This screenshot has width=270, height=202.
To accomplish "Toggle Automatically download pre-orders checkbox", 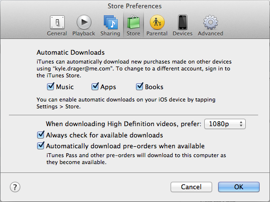I will pyautogui.click(x=41, y=145).
